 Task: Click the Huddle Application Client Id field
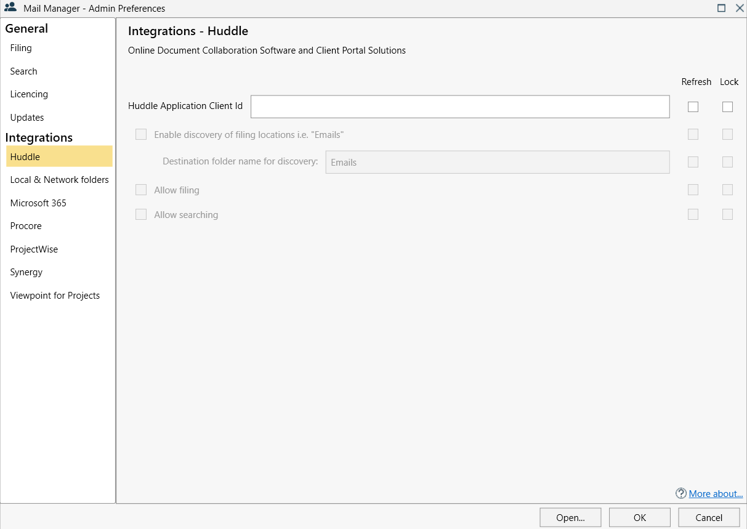pyautogui.click(x=460, y=107)
